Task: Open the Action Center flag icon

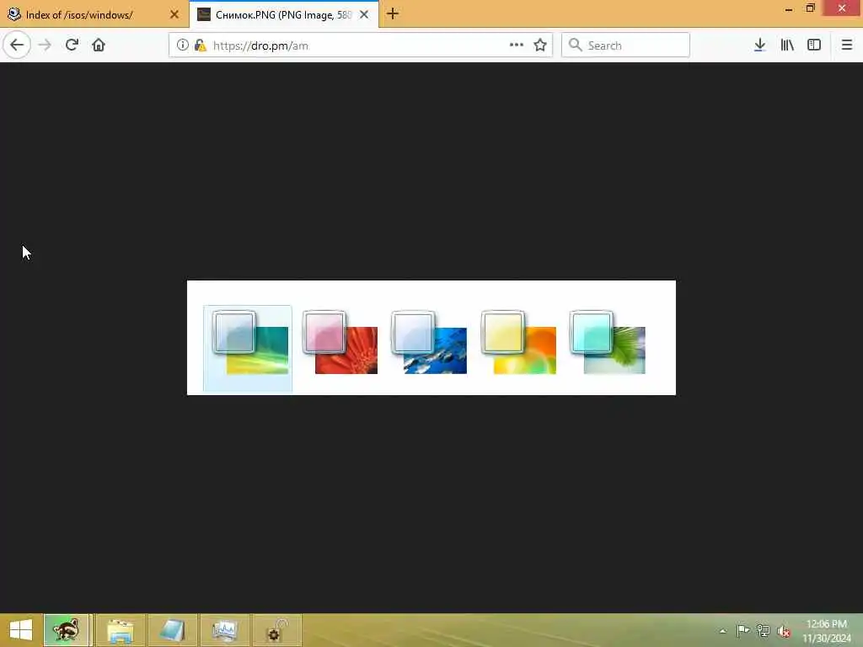Action: click(x=742, y=630)
